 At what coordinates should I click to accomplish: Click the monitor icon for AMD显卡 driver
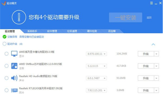(14, 54)
